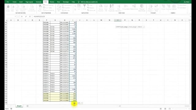Click Recent Sources button
This screenshot has width=196, height=110.
tap(48, 10)
